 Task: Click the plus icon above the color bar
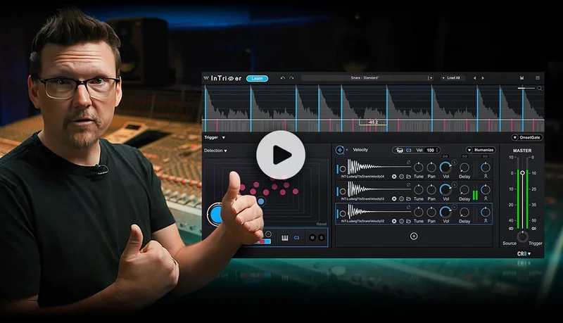point(268,234)
